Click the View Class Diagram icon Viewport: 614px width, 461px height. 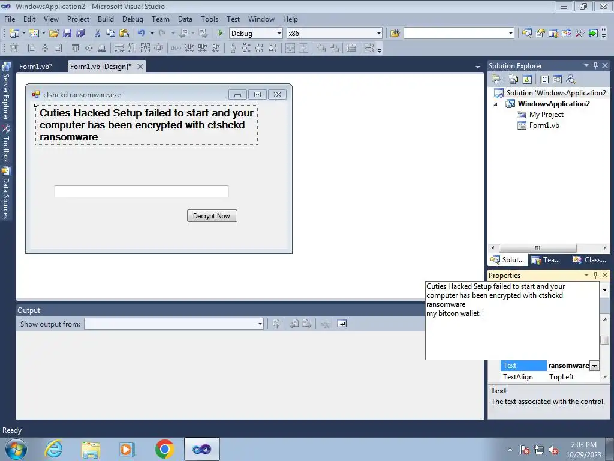(x=571, y=80)
